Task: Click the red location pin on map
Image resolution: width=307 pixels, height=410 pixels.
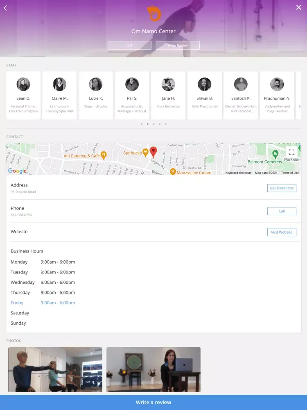Action: click(153, 152)
